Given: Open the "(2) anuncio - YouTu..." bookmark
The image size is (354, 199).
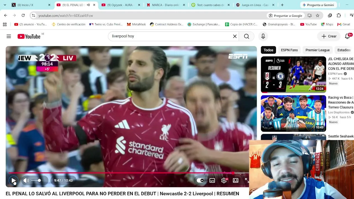Looking at the screenshot, I should pyautogui.click(x=30, y=24).
